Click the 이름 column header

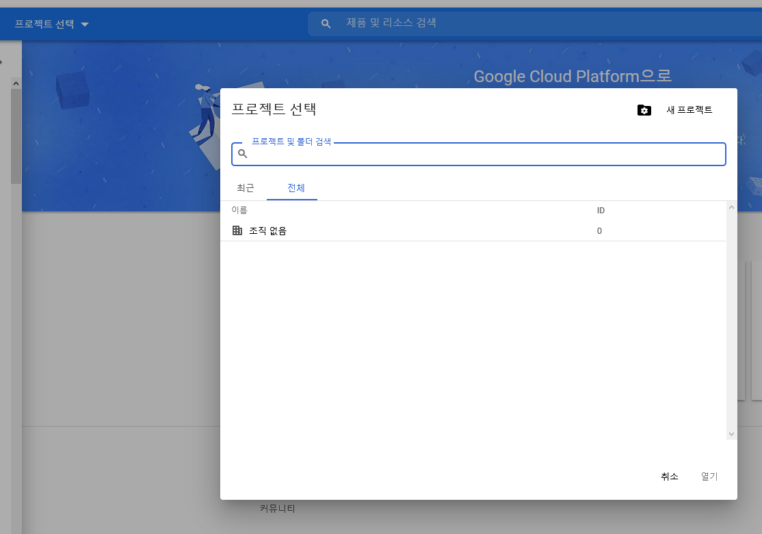click(239, 210)
